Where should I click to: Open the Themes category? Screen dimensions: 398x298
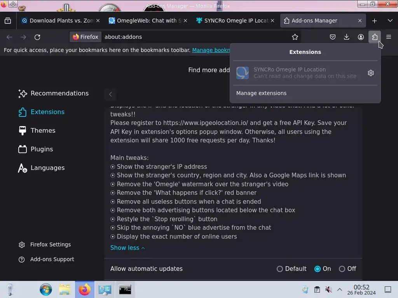(x=37, y=130)
